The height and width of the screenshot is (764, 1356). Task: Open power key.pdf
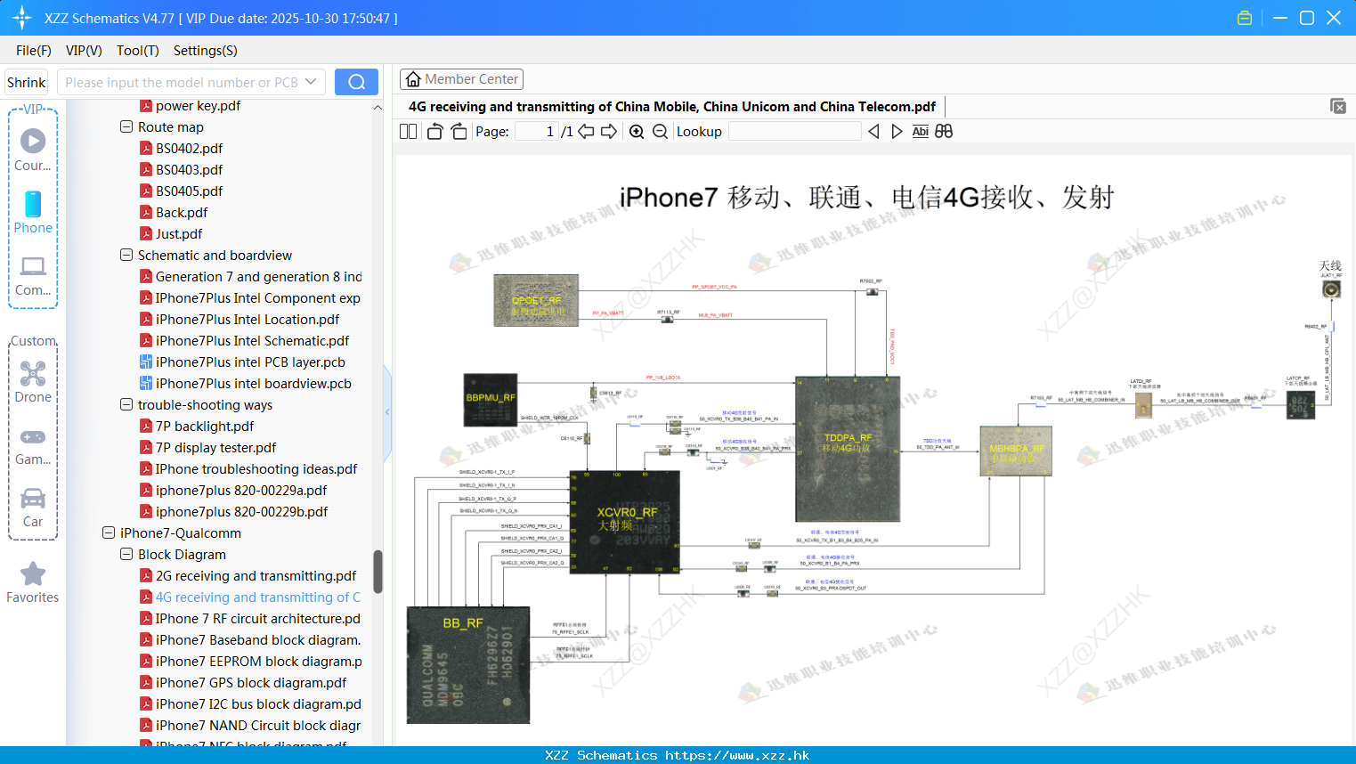coord(198,106)
